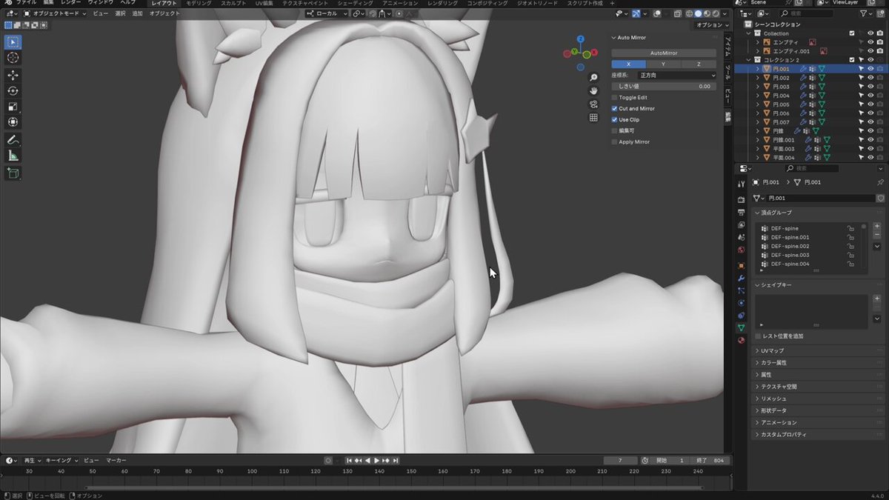Toggle visibility of エンプティ.001
The height and width of the screenshot is (500, 889).
[871, 51]
